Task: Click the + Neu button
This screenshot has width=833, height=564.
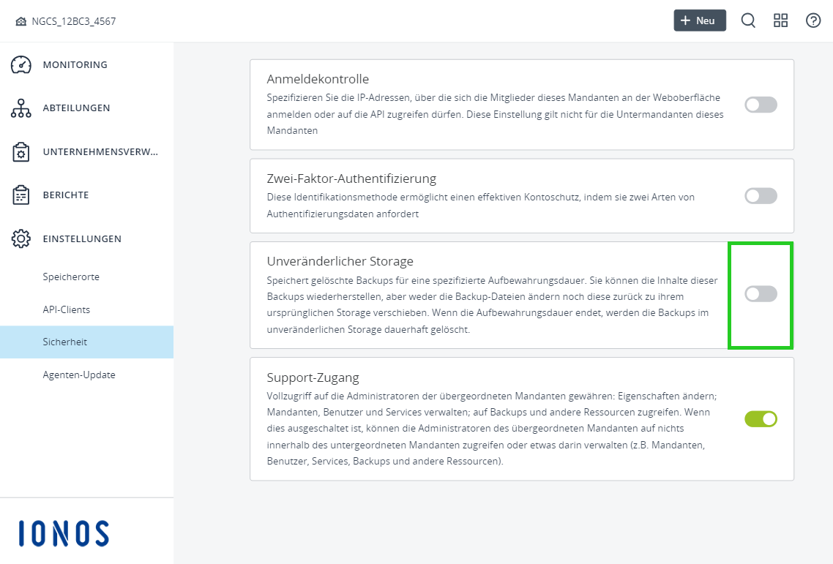Action: (x=700, y=20)
